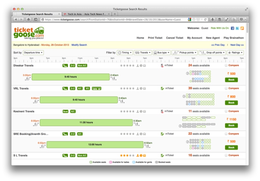Image resolution: width=260 pixels, height=181 pixels.
Task: Open the Pickup points filter dropdown
Action: tap(185, 53)
